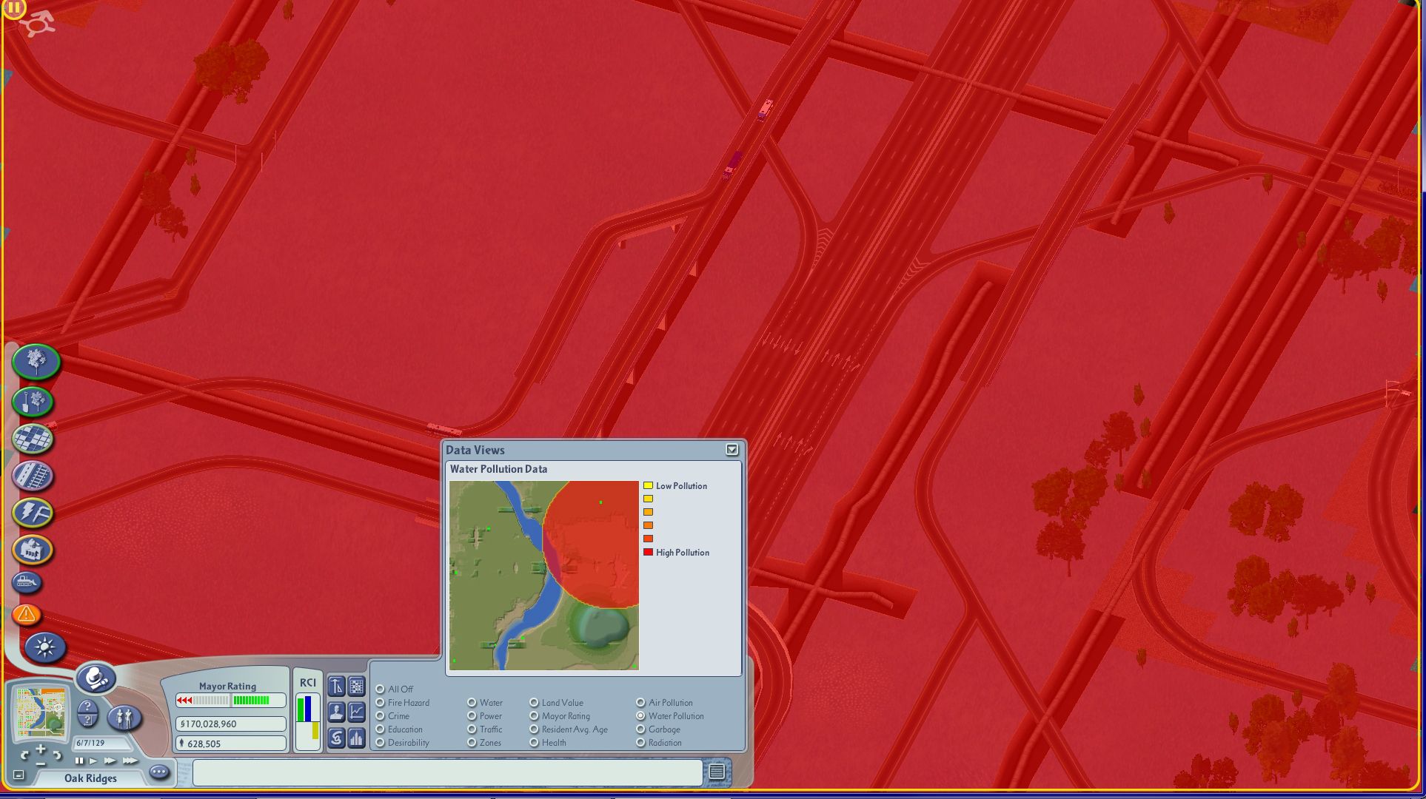Open the Options ellipsis button
Viewport: 1426px width, 799px height.
coord(159,772)
